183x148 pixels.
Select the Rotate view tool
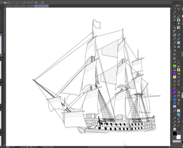tap(174, 9)
